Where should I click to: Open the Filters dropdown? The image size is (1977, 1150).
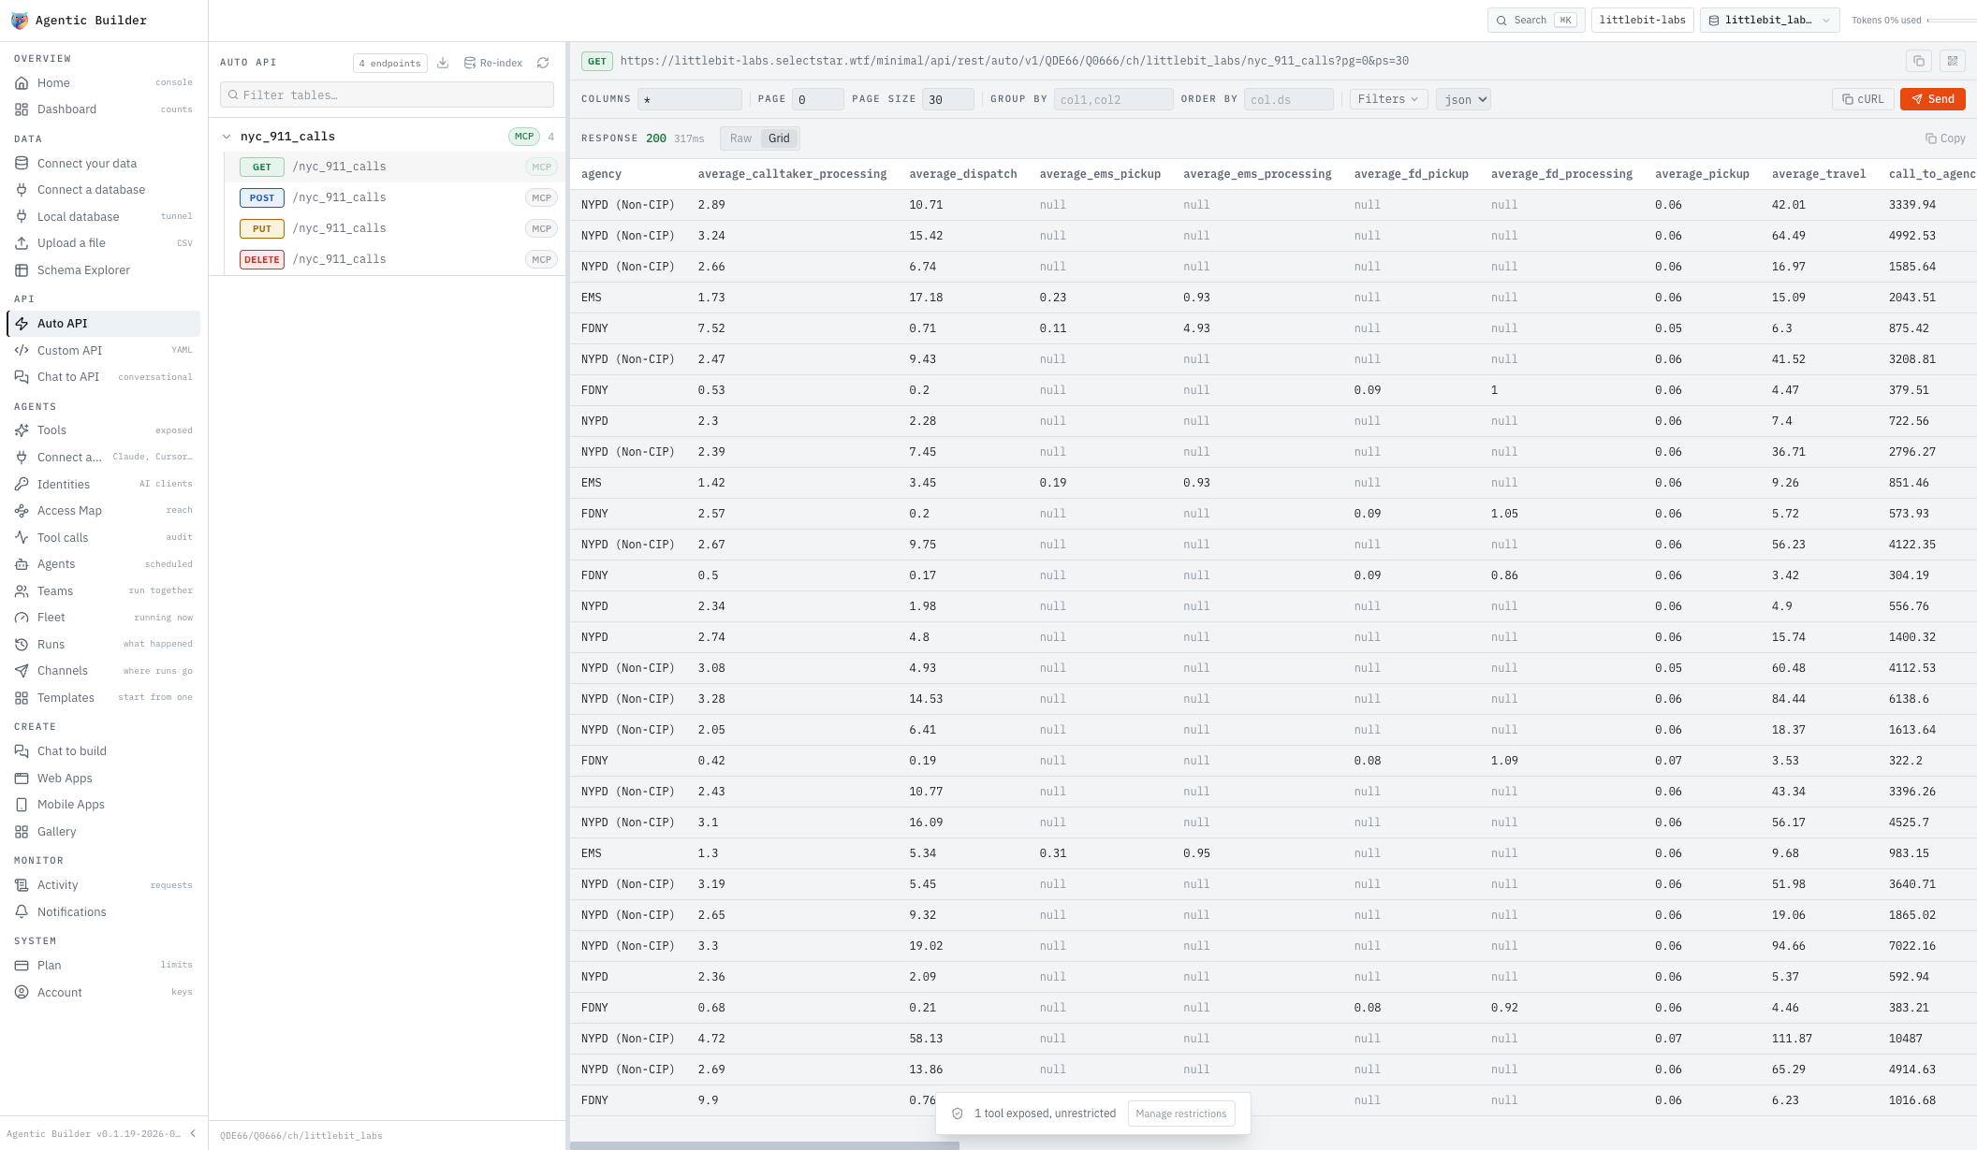point(1388,99)
